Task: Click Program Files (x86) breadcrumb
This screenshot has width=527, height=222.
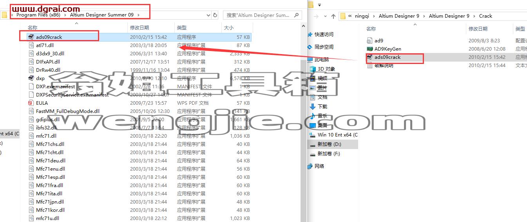Action: click(x=38, y=15)
